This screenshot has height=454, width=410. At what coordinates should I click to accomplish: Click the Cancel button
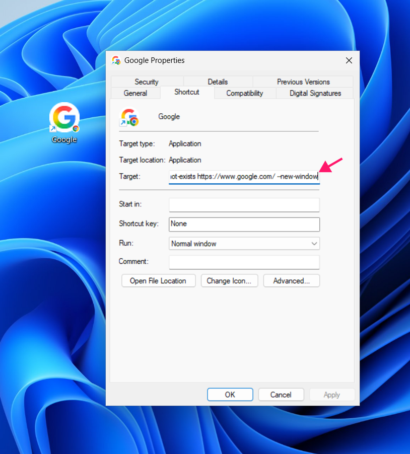281,395
